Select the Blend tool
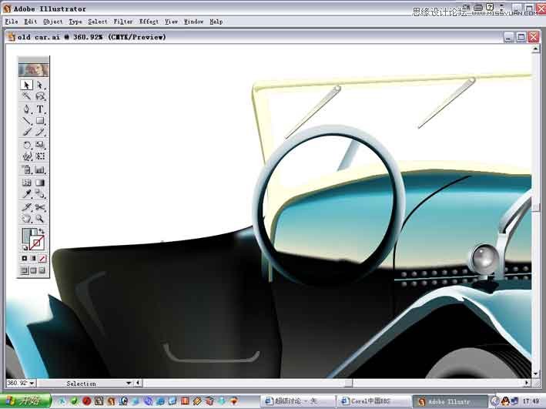546x409 pixels. click(40, 193)
